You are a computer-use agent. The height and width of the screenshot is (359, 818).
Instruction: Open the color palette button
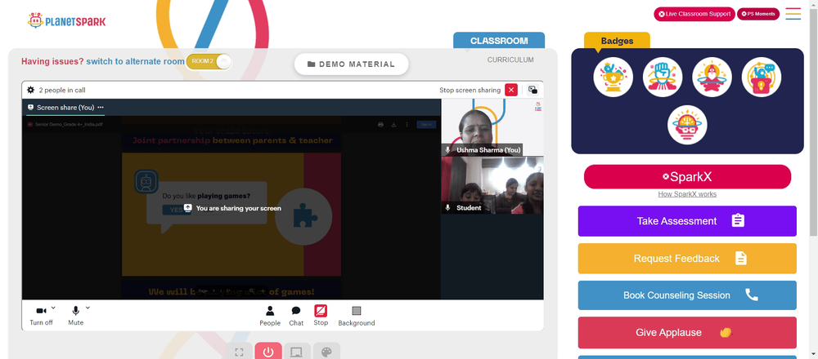(x=326, y=352)
